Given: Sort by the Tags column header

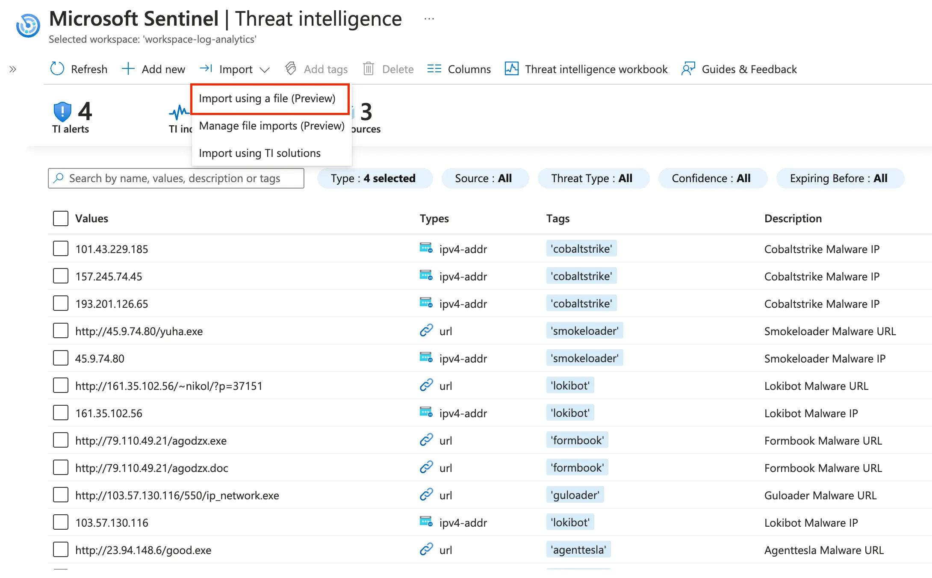Looking at the screenshot, I should click(x=558, y=218).
